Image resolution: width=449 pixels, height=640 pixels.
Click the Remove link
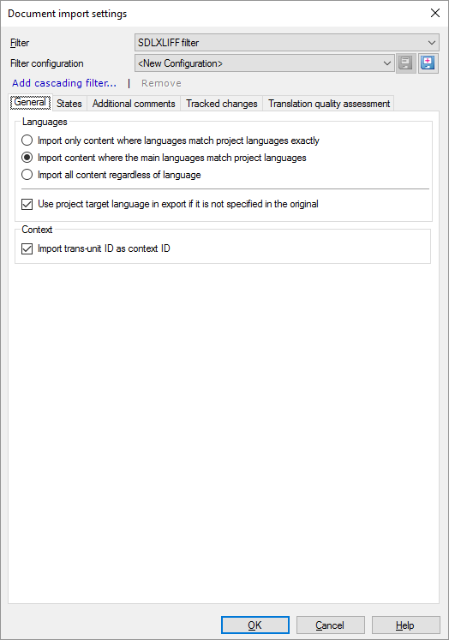161,83
